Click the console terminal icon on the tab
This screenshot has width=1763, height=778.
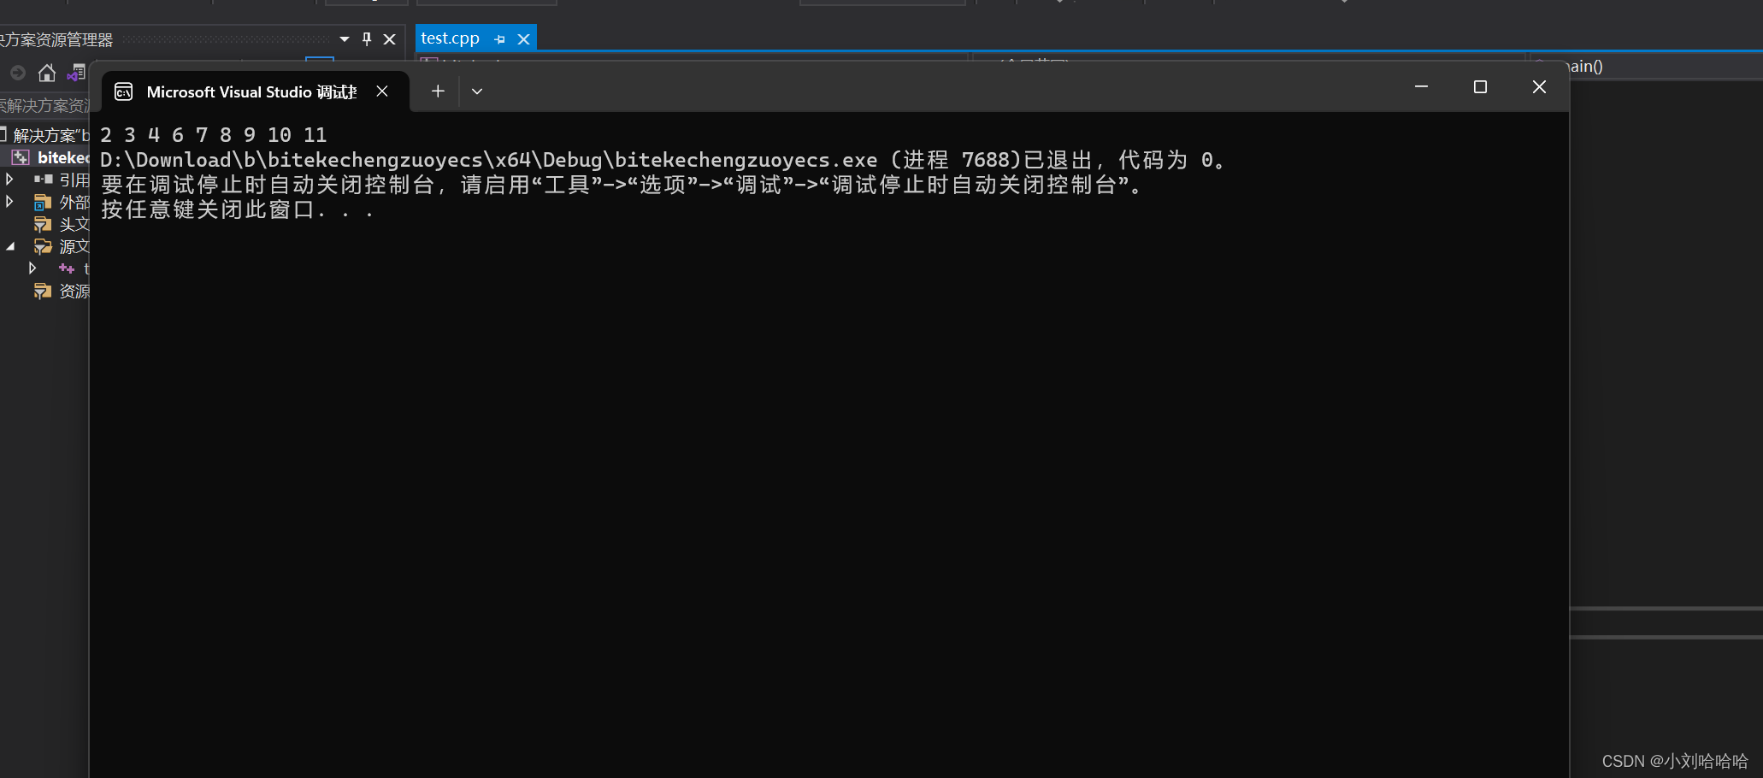tap(124, 91)
